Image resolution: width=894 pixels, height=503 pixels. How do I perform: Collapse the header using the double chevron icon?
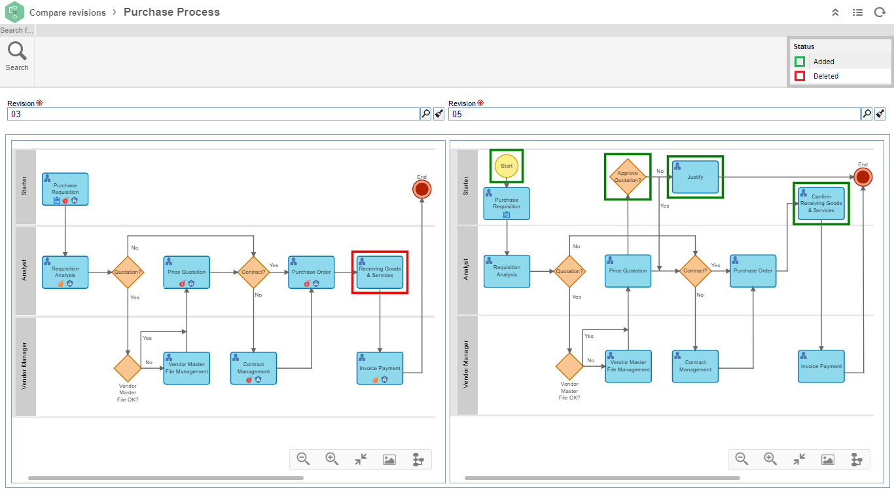click(835, 12)
